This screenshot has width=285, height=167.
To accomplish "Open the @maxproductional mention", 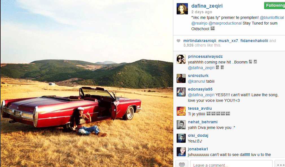I will tap(225, 23).
